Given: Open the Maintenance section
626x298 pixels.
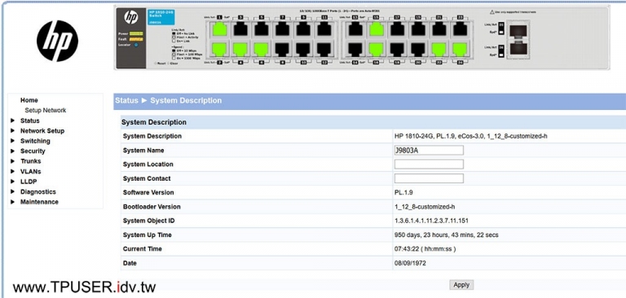Looking at the screenshot, I should (x=39, y=202).
